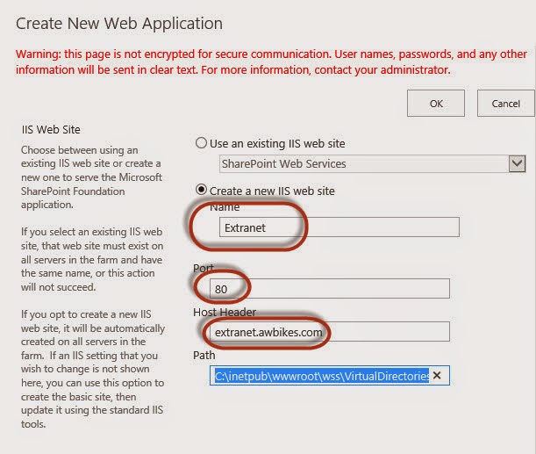
Task: Clear the Path field with the X
Action: 437,375
